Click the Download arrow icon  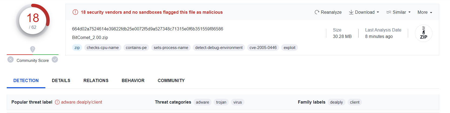(x=351, y=12)
